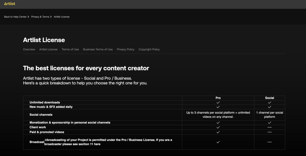The image size is (306, 156).
Task: Click Social dash in Paid & promoted videos row
Action: pyautogui.click(x=270, y=132)
